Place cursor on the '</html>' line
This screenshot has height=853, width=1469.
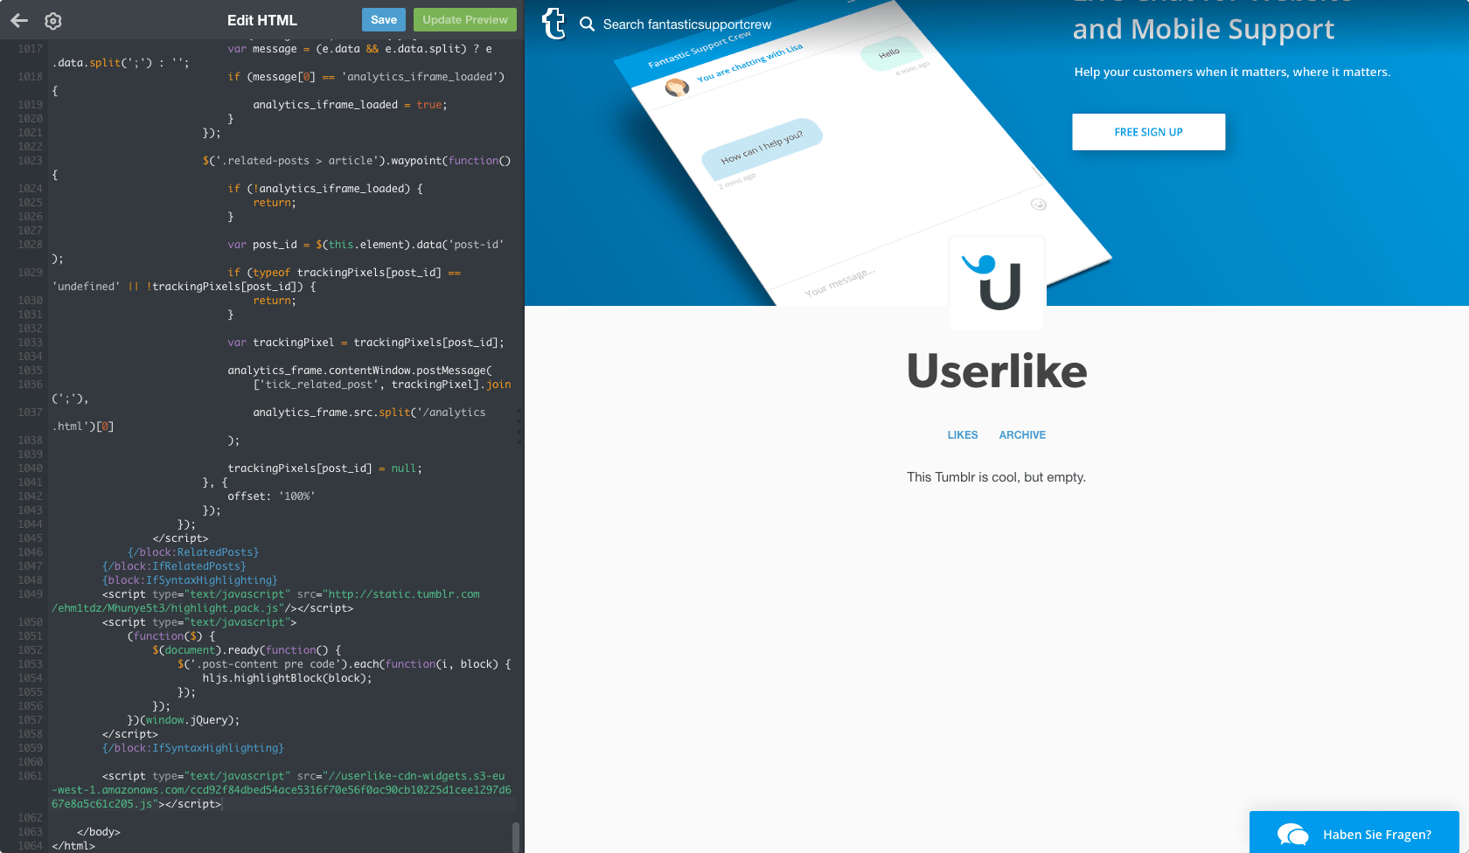pyautogui.click(x=73, y=846)
